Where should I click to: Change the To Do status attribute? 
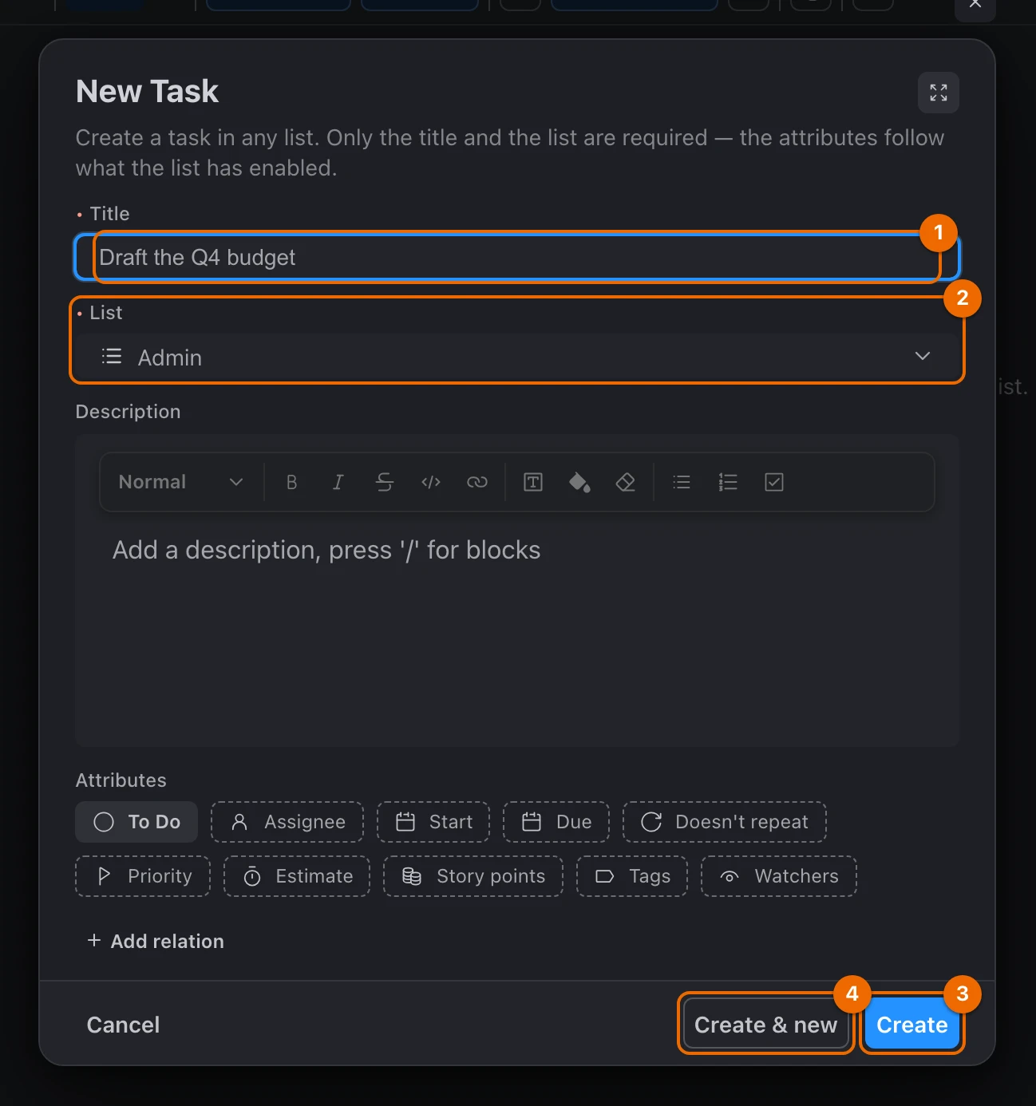[x=136, y=822]
